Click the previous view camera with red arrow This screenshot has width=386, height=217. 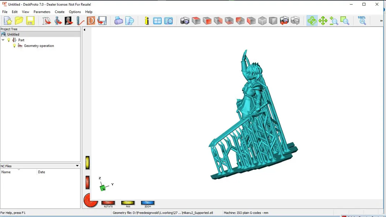[284, 21]
